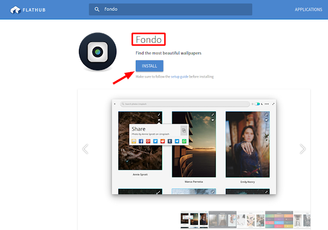Click the Search photos Unsplash field
Image resolution: width=328 pixels, height=230 pixels.
pyautogui.click(x=185, y=104)
